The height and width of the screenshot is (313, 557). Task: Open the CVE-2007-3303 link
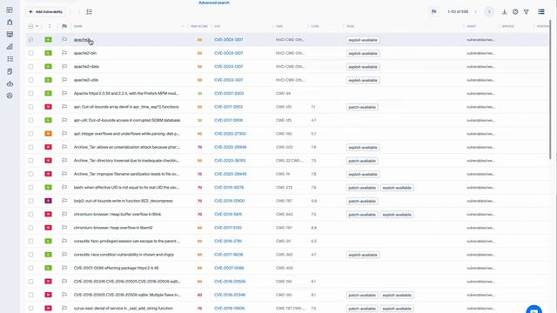click(229, 93)
